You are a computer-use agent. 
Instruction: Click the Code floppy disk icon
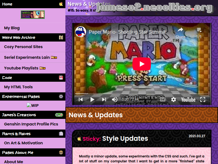[x=61, y=78]
